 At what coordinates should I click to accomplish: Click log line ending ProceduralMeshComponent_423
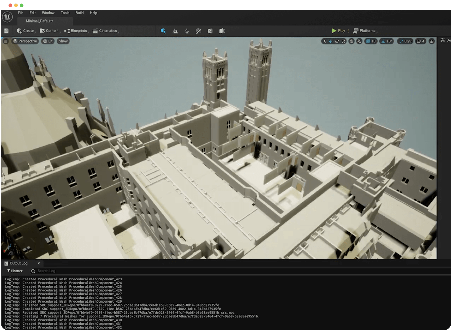(x=63, y=279)
